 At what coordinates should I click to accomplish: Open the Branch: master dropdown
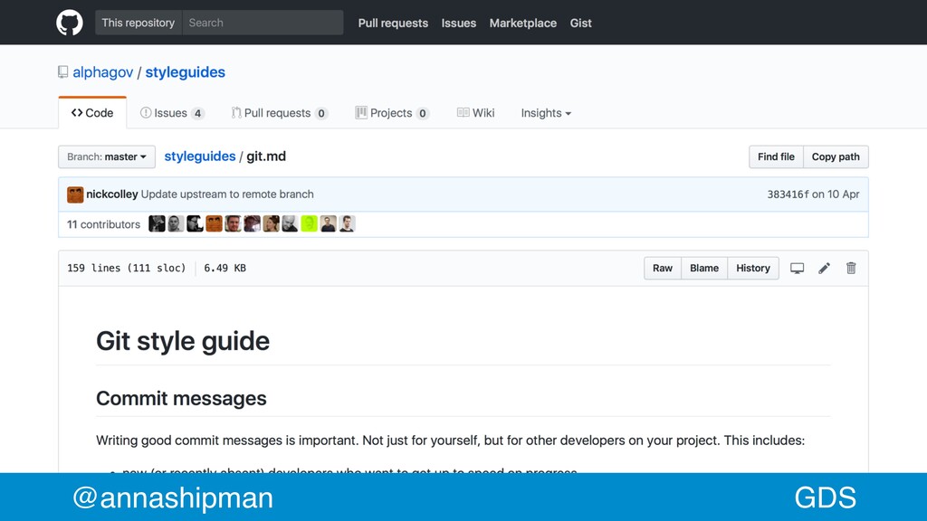107,156
